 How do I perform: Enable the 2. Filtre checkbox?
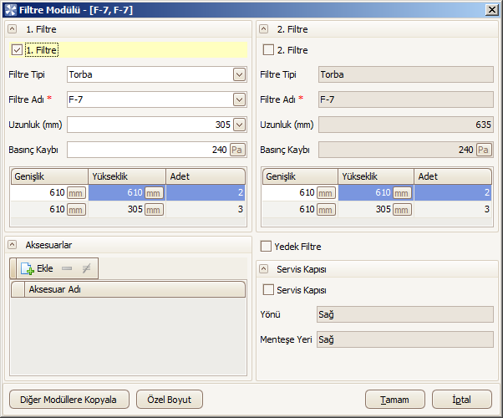click(268, 50)
